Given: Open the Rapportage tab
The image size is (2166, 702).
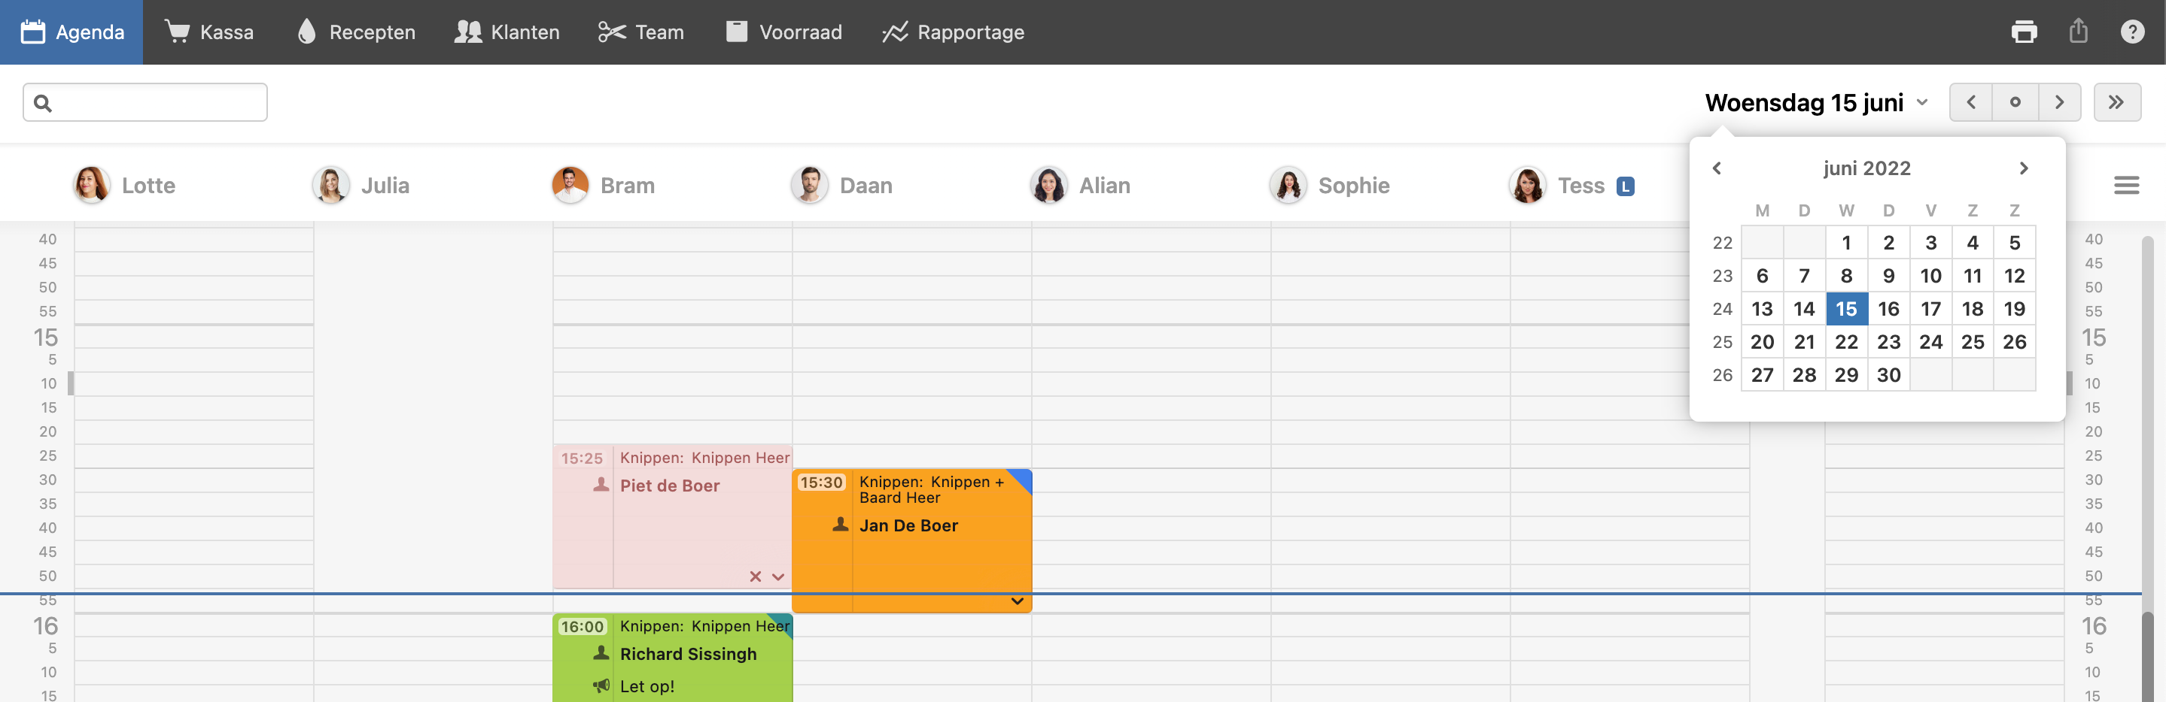Looking at the screenshot, I should pos(953,32).
